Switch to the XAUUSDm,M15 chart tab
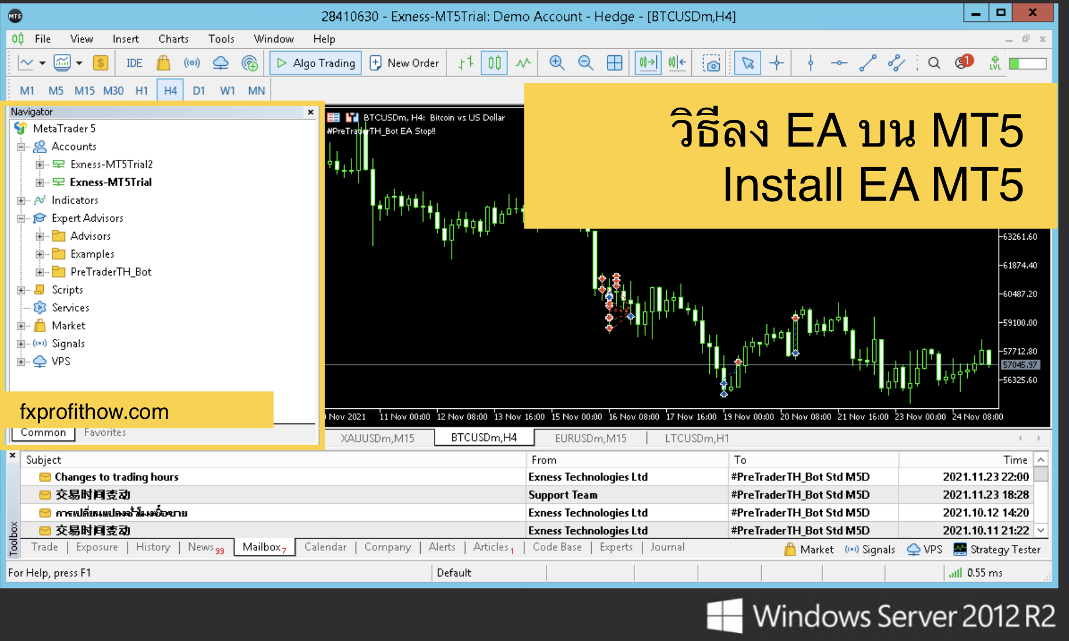The width and height of the screenshot is (1069, 641). 377,438
